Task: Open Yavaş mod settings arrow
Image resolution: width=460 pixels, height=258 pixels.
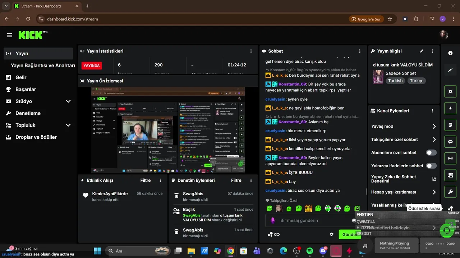Action: [434, 126]
